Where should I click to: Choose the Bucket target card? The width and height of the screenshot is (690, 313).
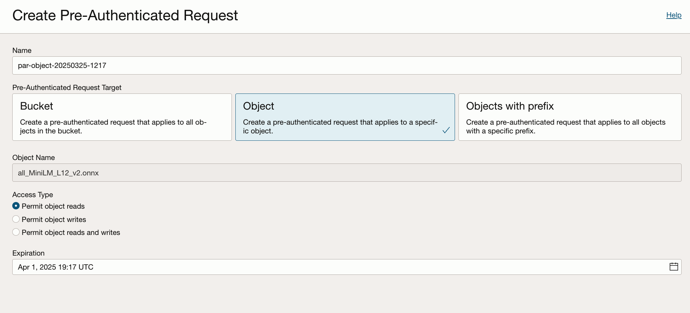point(122,117)
